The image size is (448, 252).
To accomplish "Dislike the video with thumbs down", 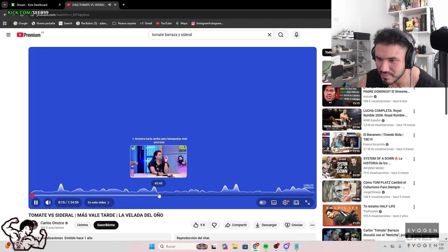I will click(214, 225).
